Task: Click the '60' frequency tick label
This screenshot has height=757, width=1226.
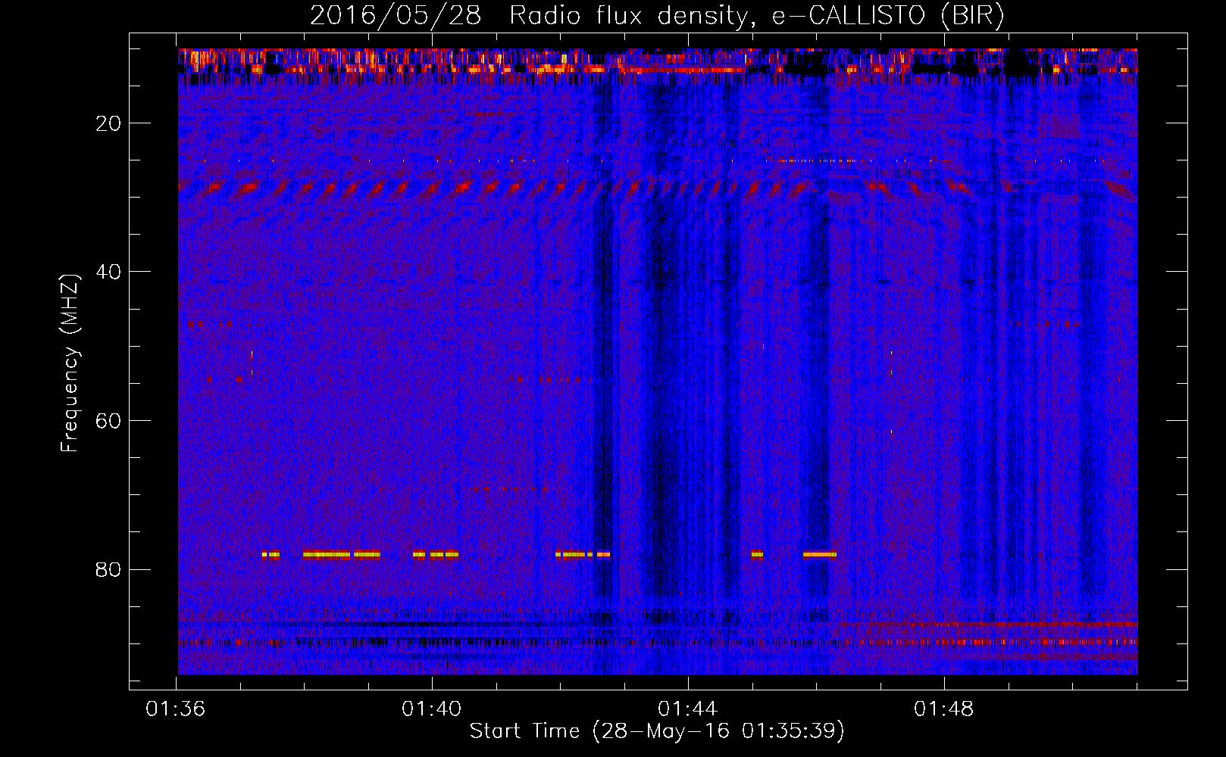Action: [109, 421]
